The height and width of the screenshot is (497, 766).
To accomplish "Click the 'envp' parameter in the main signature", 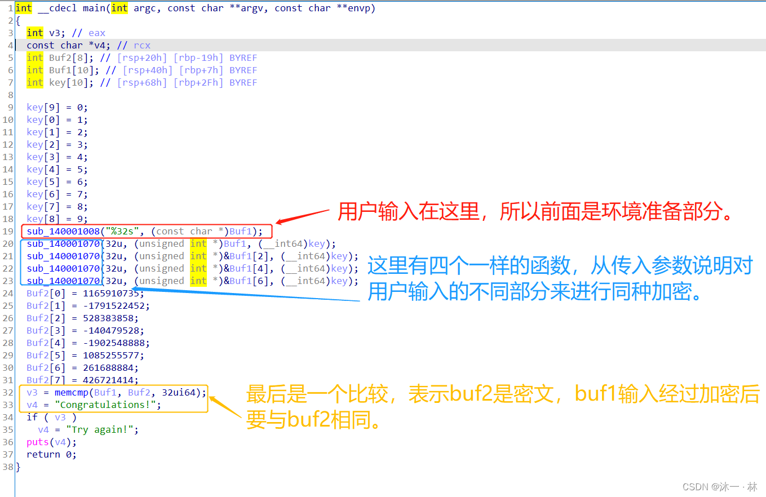I will coord(359,8).
